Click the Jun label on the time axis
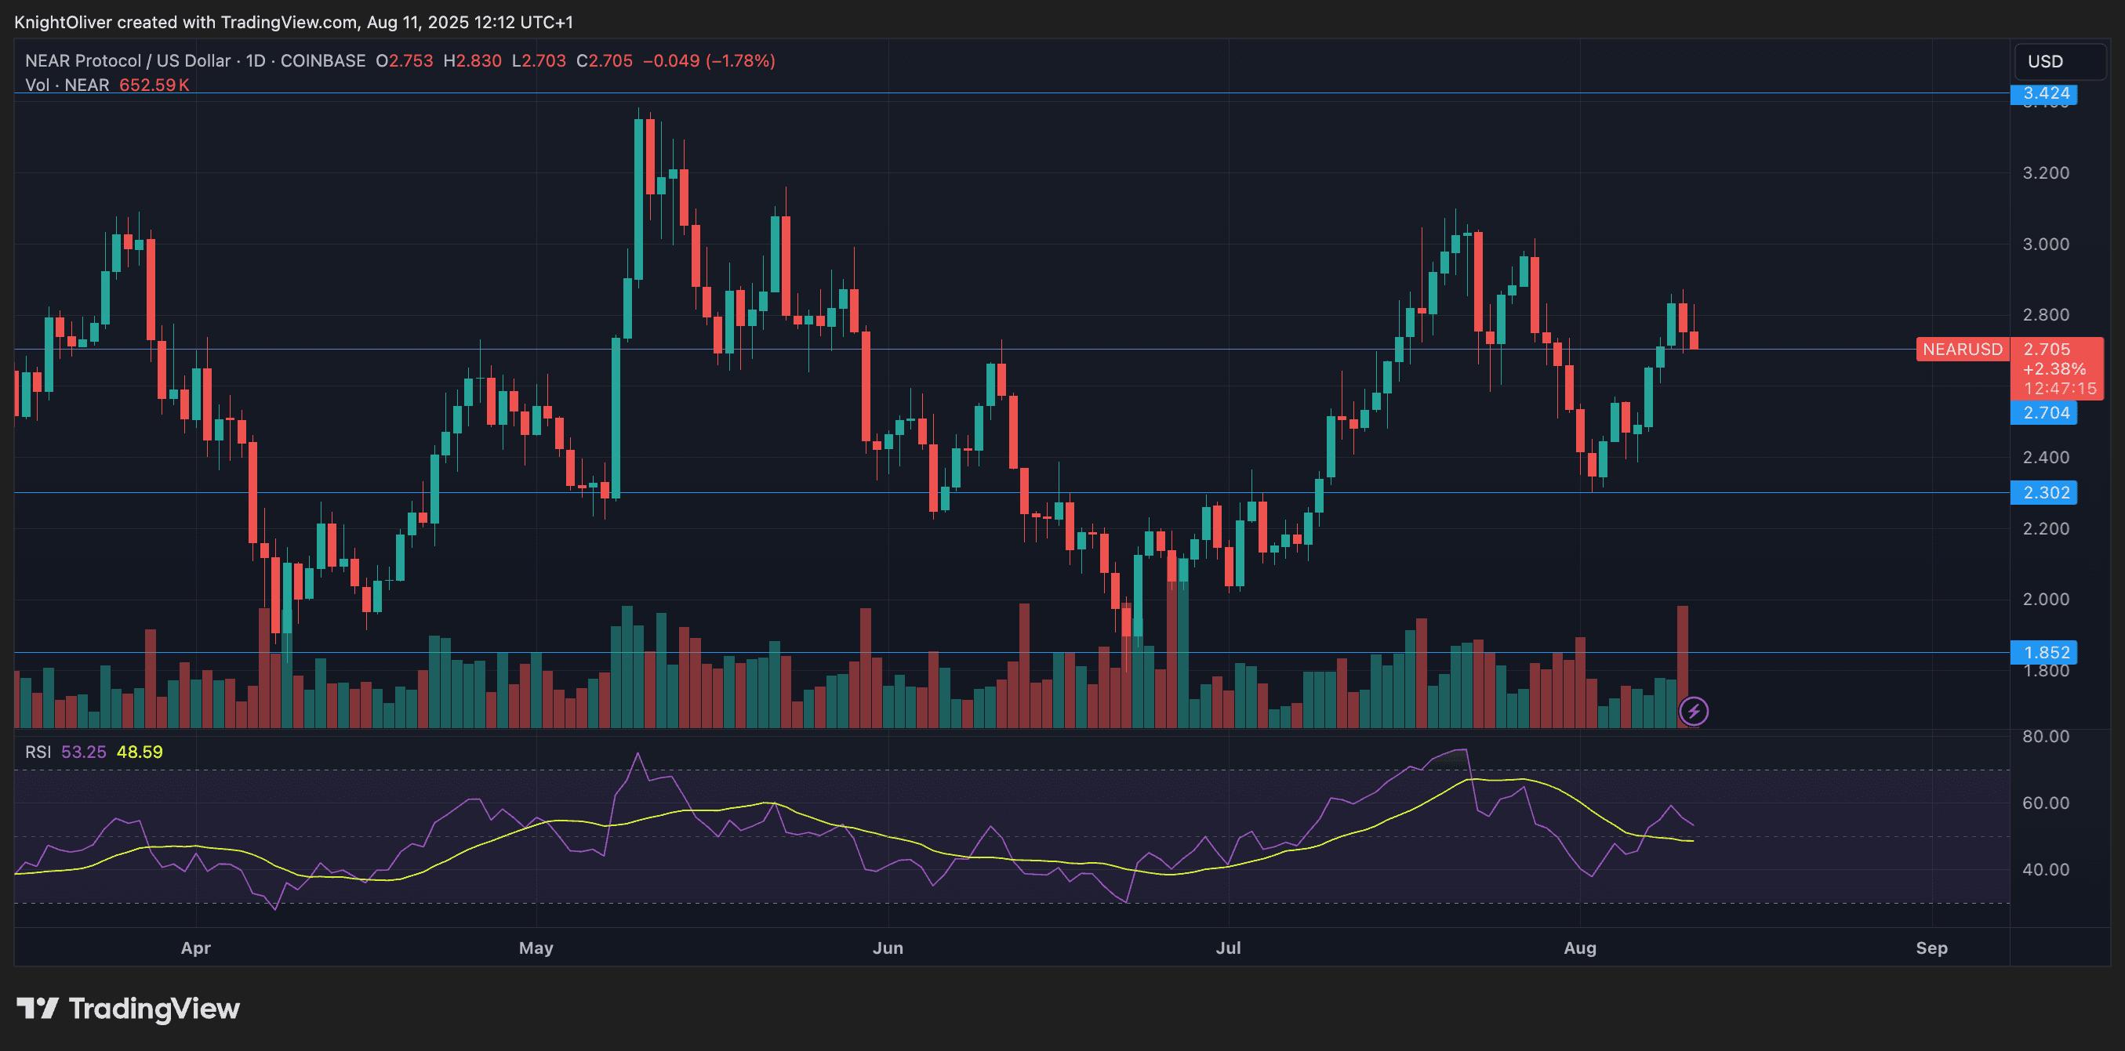The image size is (2125, 1051). coord(888,948)
